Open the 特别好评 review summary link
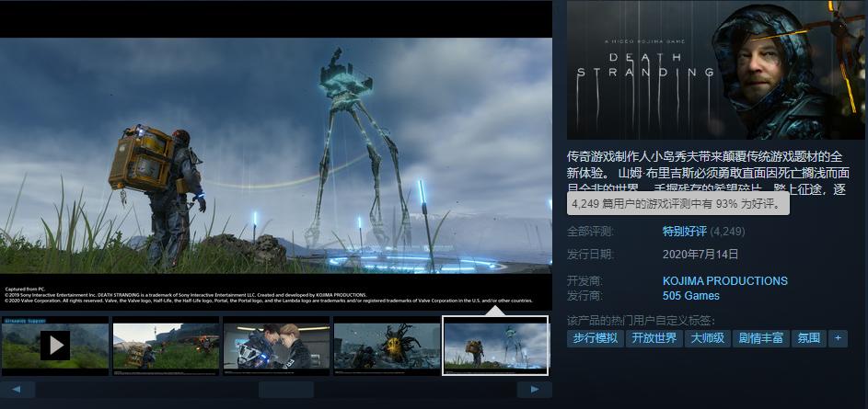868x409 pixels. (684, 231)
